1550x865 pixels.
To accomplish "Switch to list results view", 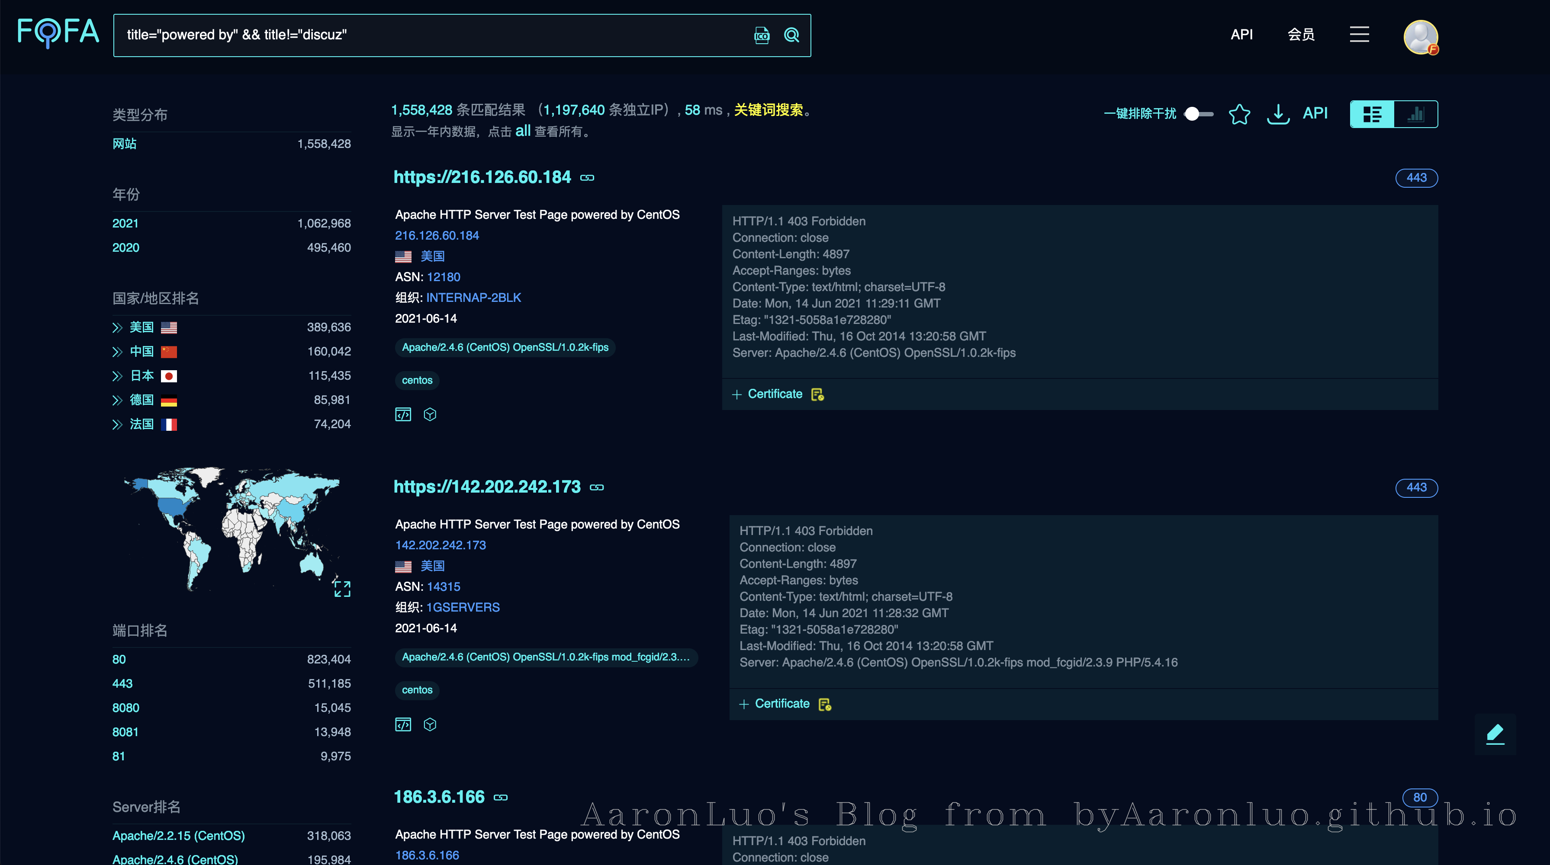I will tap(1372, 114).
